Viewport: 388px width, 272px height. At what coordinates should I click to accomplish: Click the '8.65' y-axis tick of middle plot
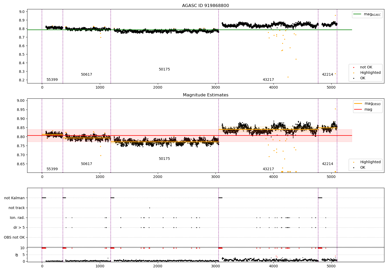point(21,164)
